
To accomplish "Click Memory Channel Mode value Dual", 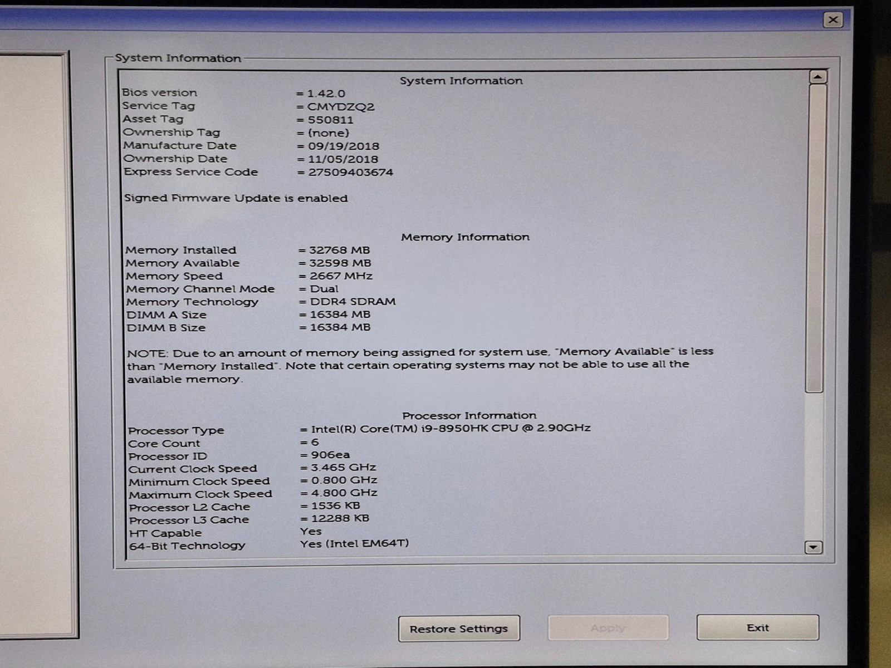I will point(324,289).
